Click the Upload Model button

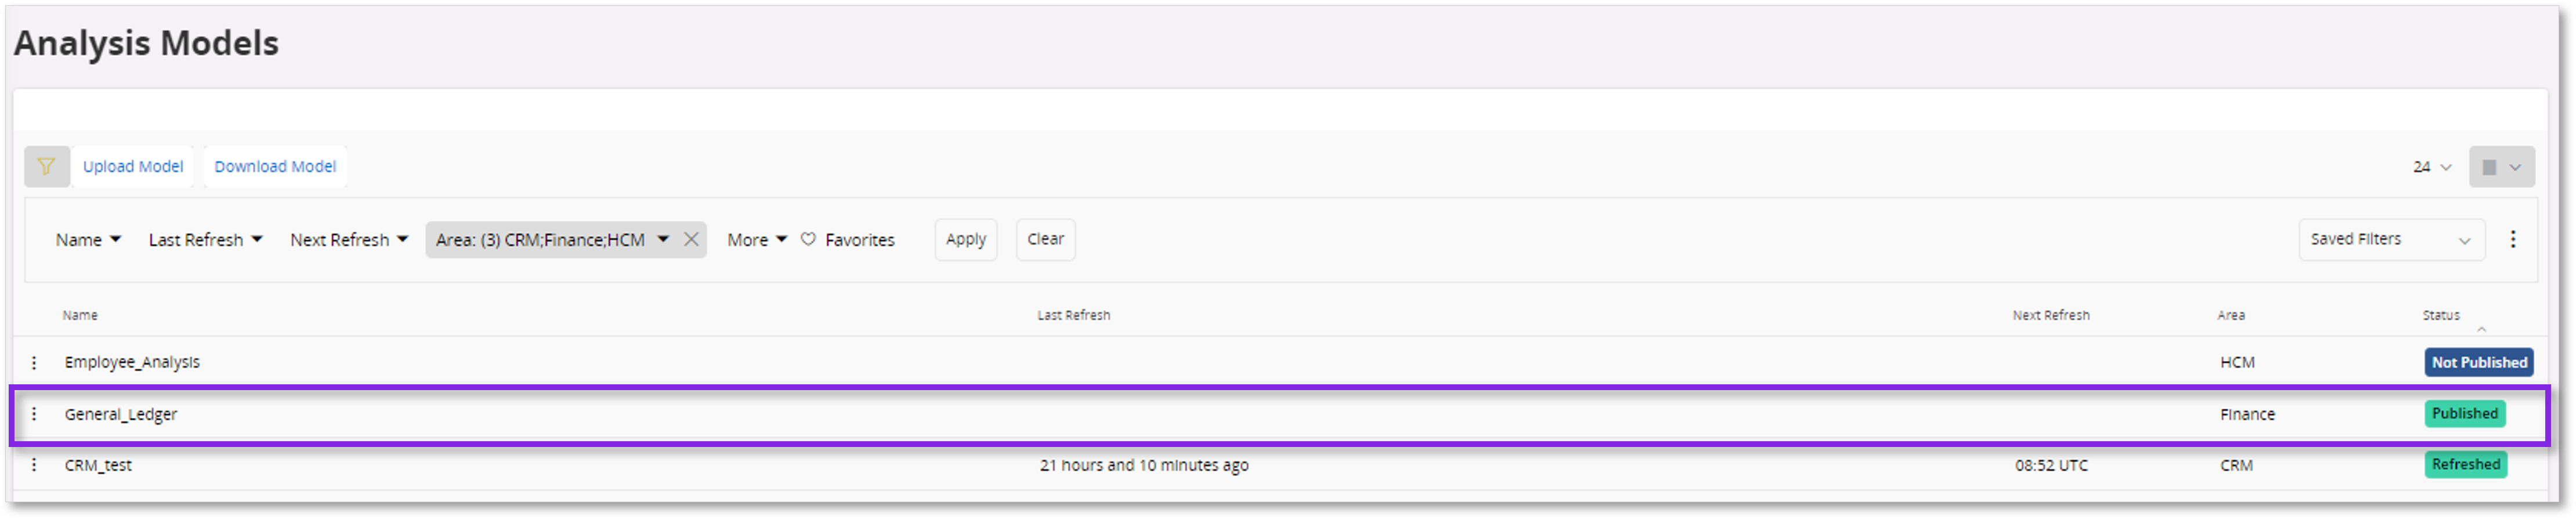tap(133, 167)
